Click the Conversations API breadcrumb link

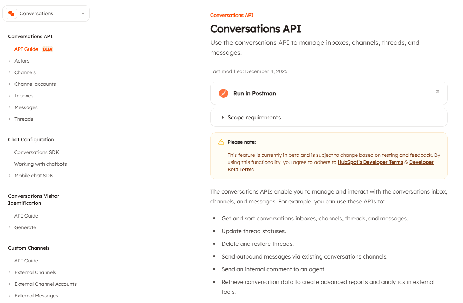pos(232,15)
